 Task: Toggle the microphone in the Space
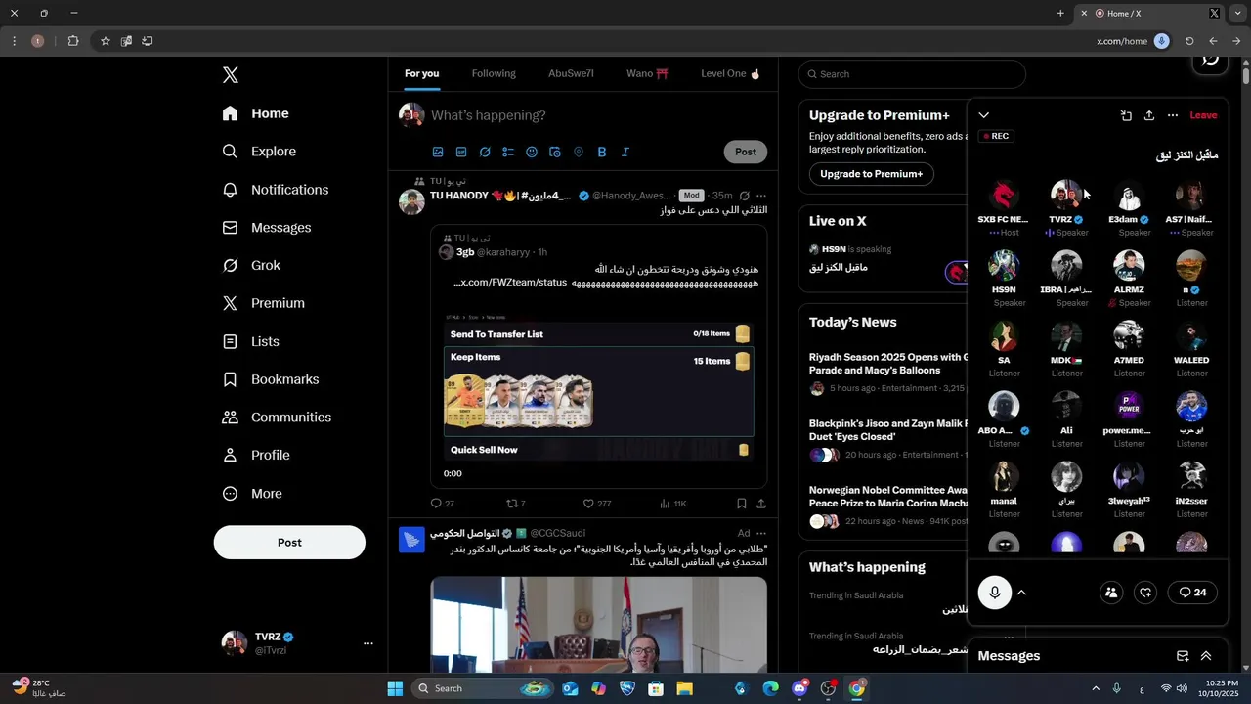point(995,593)
